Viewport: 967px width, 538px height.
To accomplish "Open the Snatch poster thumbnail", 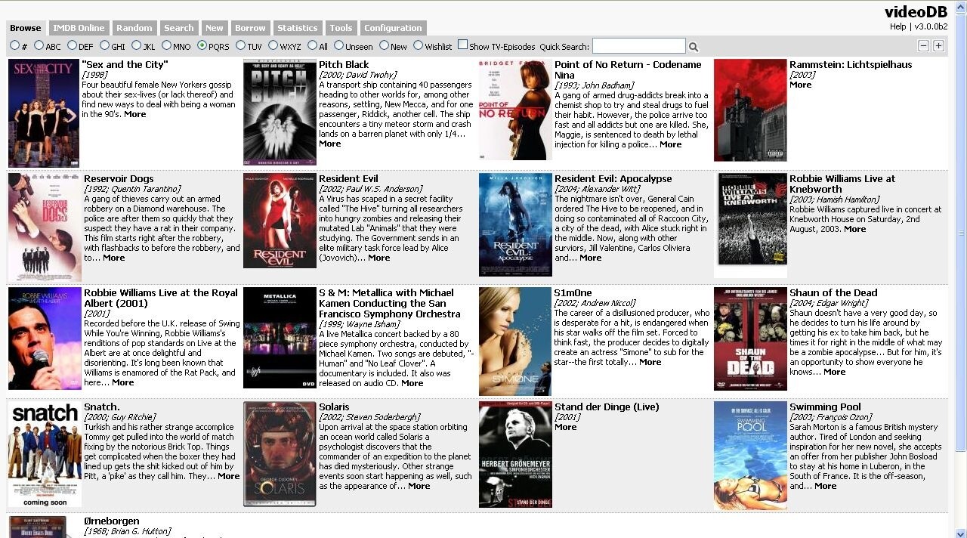I will pyautogui.click(x=45, y=454).
